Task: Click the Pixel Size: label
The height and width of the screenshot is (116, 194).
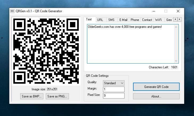Action: 94,95
